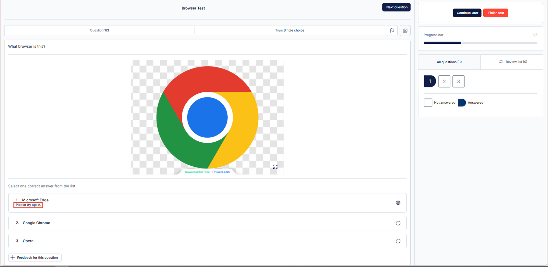The height and width of the screenshot is (267, 548).
Task: Open Feedback for this question
Action: point(35,258)
